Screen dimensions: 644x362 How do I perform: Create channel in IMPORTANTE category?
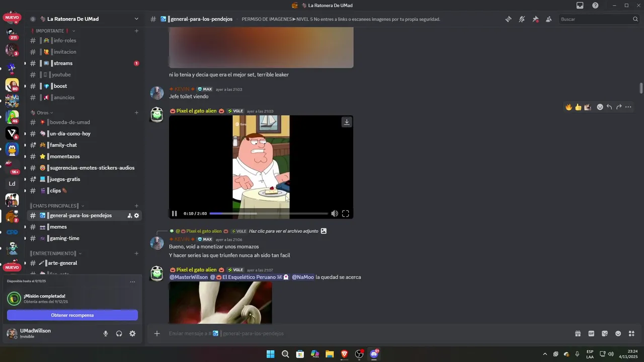click(136, 31)
